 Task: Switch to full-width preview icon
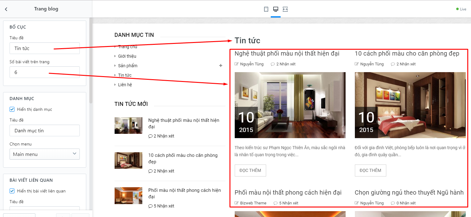[x=285, y=9]
